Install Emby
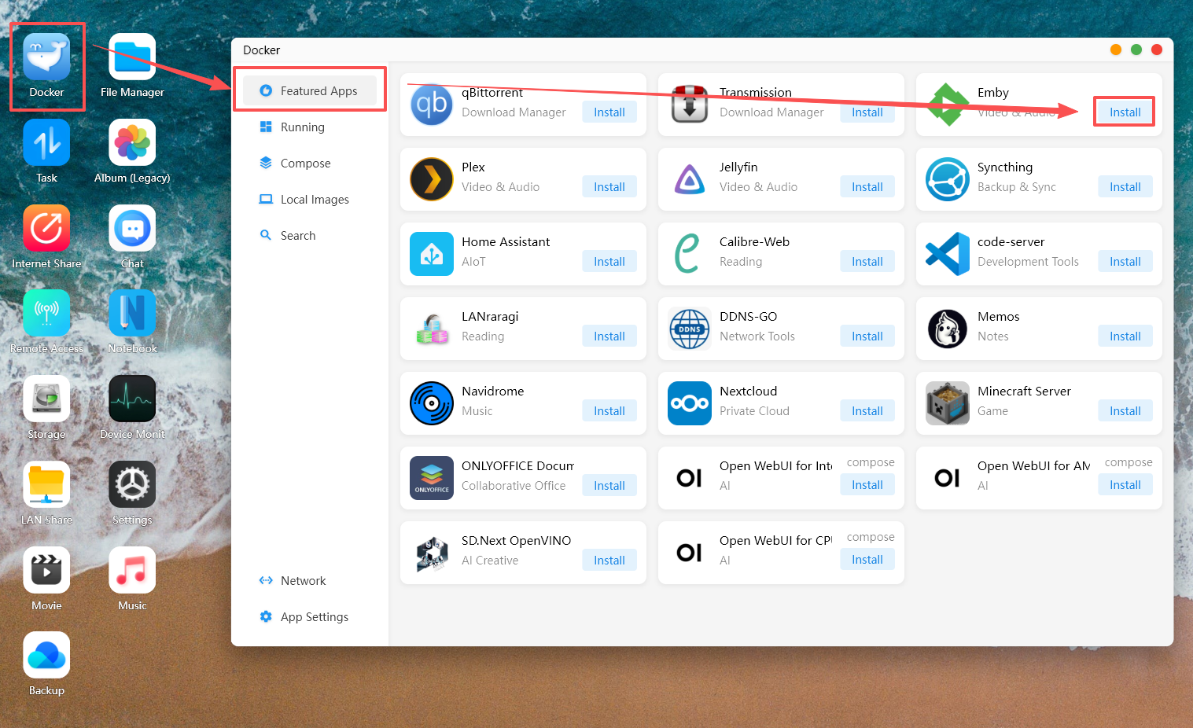1193x728 pixels. point(1125,112)
